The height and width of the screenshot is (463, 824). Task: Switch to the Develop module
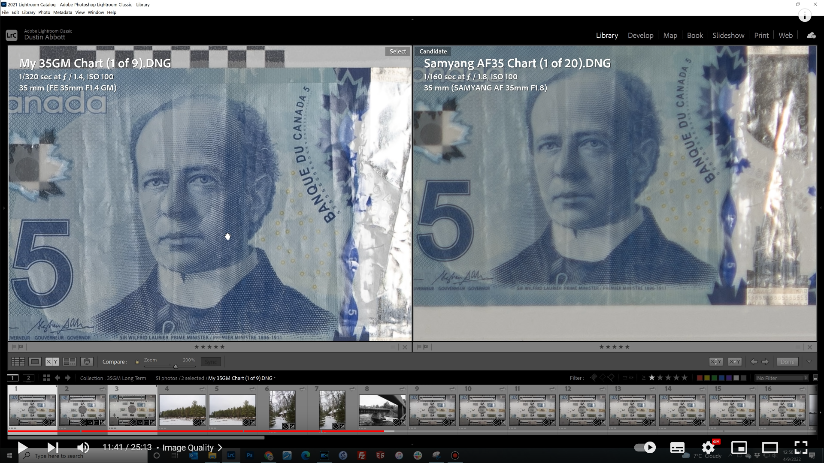click(640, 36)
